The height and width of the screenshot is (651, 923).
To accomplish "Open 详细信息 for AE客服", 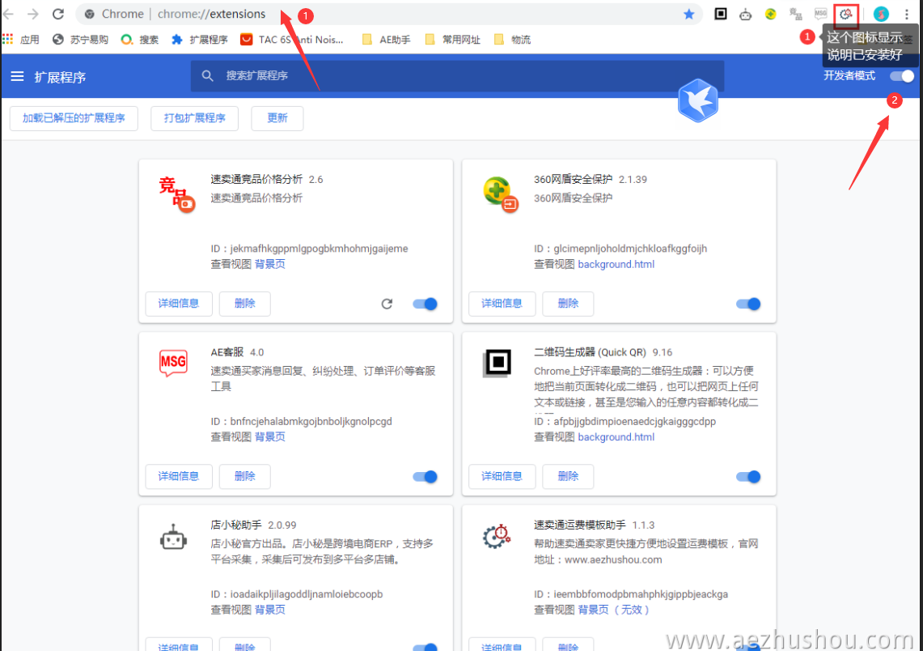I will point(179,476).
